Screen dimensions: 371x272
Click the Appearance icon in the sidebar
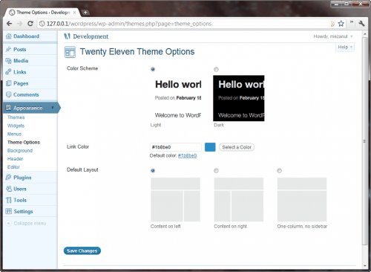tap(9, 108)
